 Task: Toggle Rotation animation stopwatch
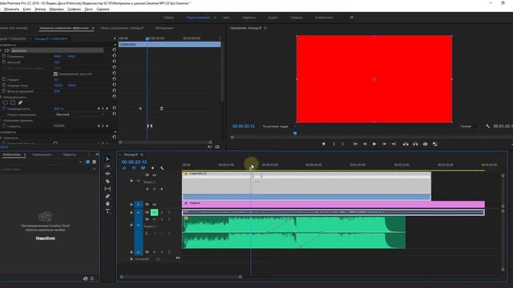tap(3, 79)
